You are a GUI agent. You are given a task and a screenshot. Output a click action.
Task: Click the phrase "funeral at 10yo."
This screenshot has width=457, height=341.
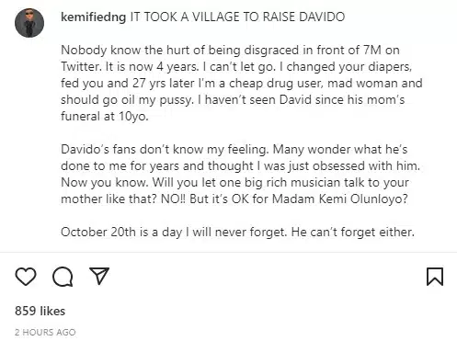pos(105,116)
